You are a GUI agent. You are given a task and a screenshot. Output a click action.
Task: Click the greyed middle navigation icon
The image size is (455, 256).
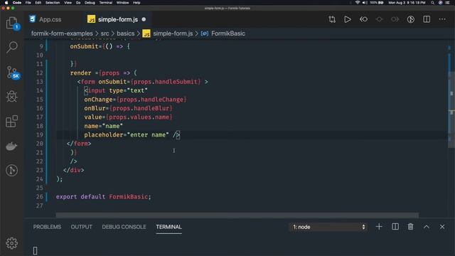379,19
